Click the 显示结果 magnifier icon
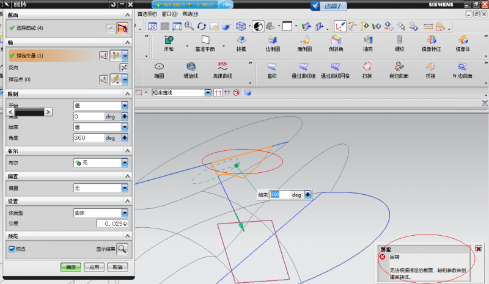 [122, 249]
